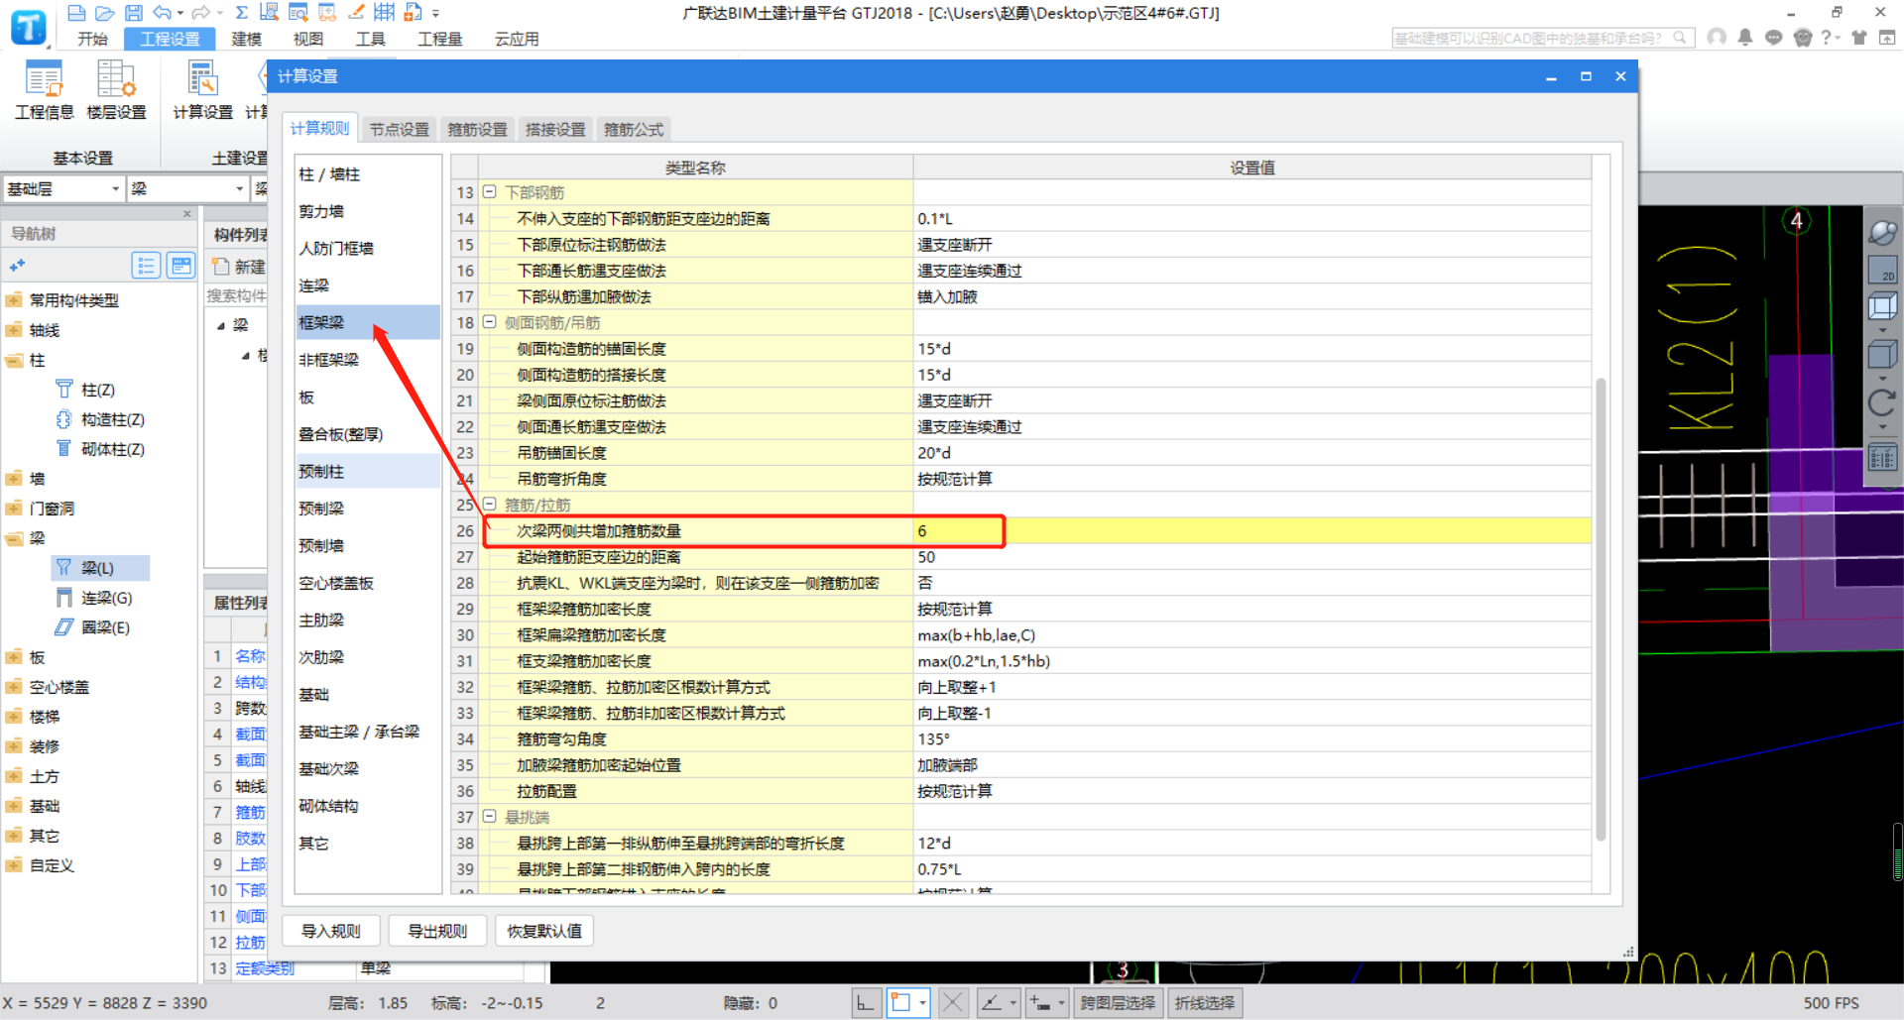Click the rotate view icon in canvas sidebar
This screenshot has width=1904, height=1020.
(1881, 402)
